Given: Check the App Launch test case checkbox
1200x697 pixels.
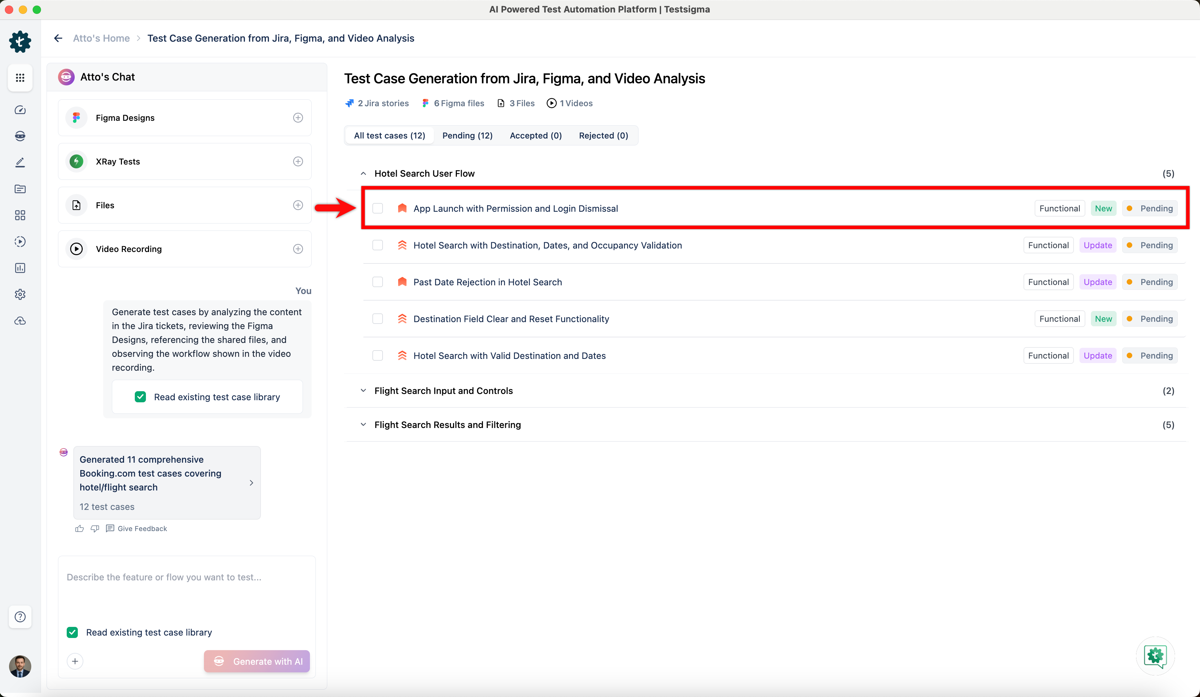Looking at the screenshot, I should 378,208.
